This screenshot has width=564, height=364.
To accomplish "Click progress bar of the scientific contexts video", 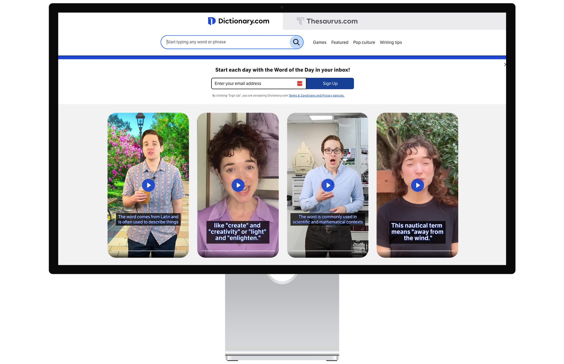I will pyautogui.click(x=328, y=251).
